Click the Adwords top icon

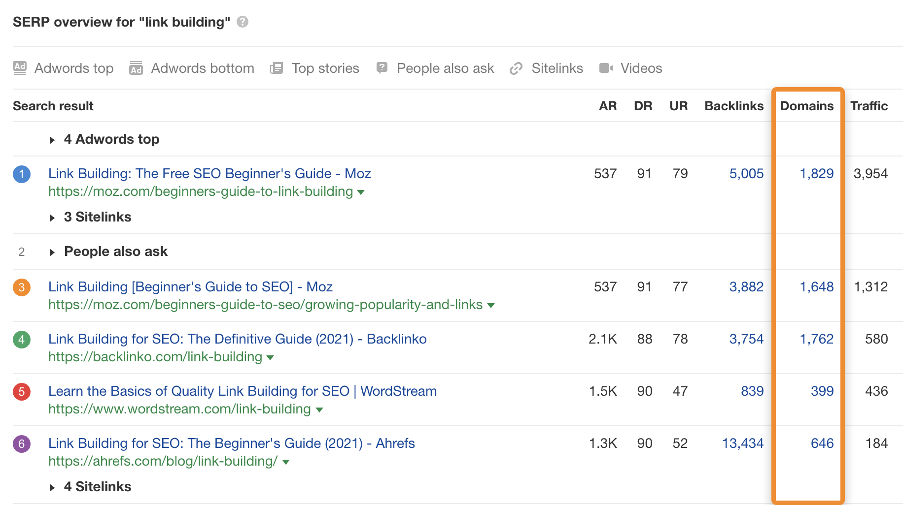20,68
